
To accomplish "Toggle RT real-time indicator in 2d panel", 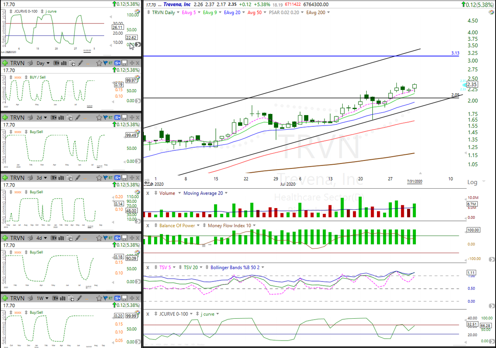I will coord(111,117).
